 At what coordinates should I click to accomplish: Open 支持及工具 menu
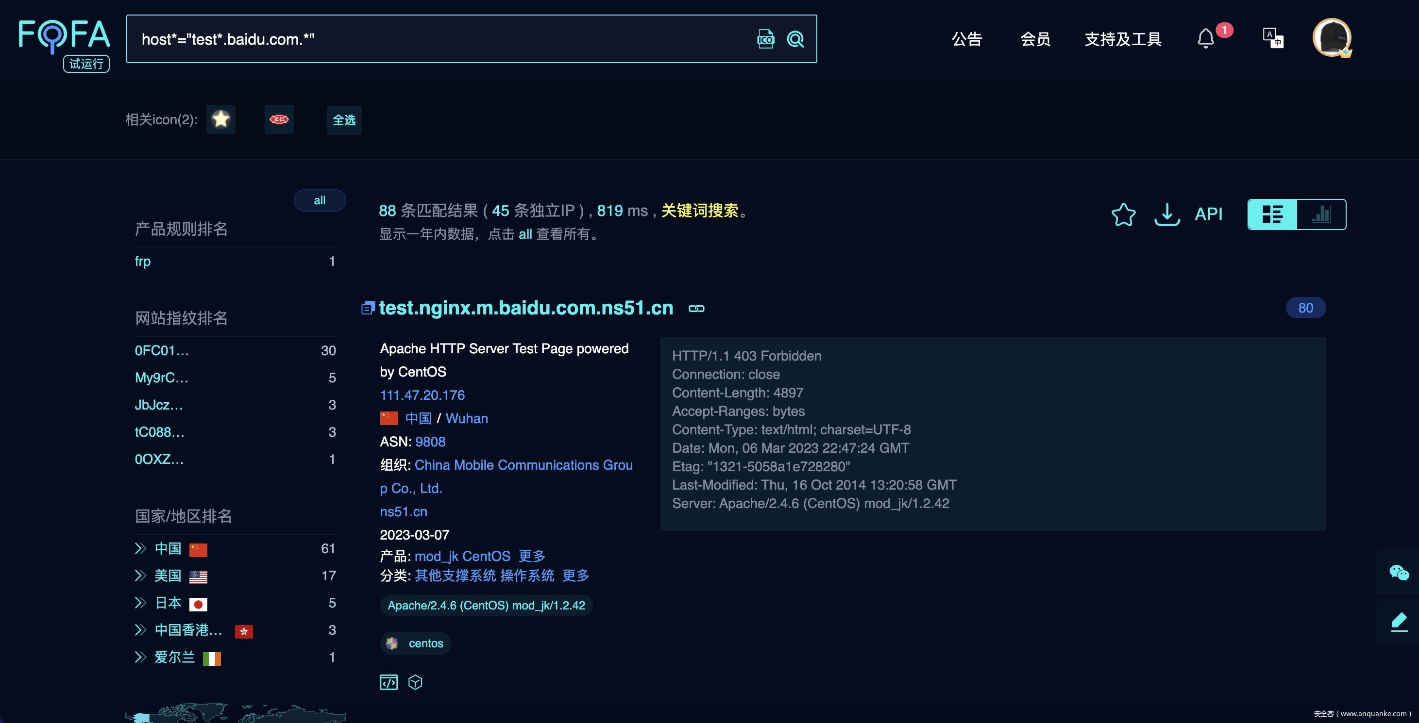pos(1123,39)
